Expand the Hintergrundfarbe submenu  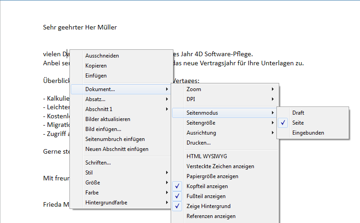click(x=106, y=203)
